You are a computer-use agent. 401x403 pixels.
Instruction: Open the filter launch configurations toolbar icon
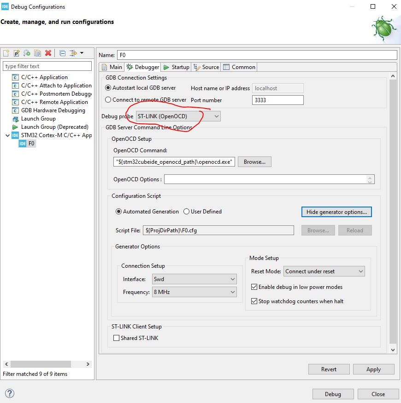(x=73, y=53)
